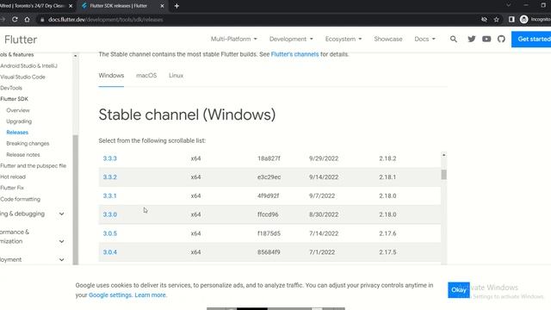Open Flutter's YouTube icon link
The width and height of the screenshot is (551, 310).
tap(486, 39)
